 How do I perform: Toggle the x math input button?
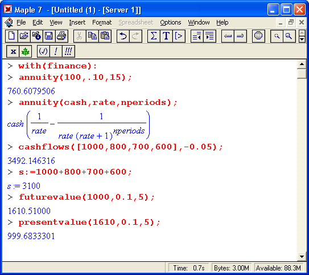[x=13, y=51]
